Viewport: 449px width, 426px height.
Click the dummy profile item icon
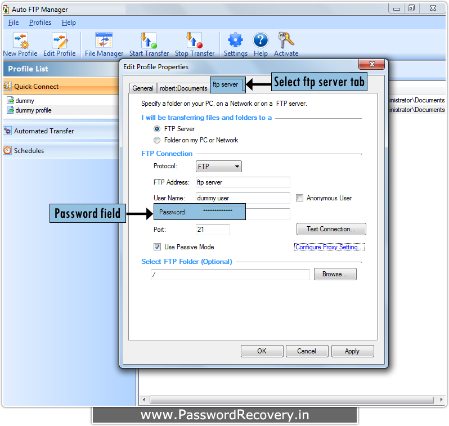coord(10,110)
